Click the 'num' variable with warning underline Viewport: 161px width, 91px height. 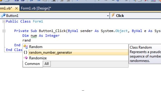click(34, 36)
